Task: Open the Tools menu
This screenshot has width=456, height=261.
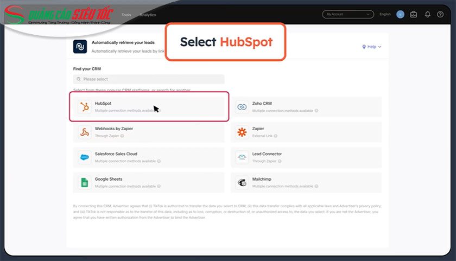Action: click(x=126, y=15)
